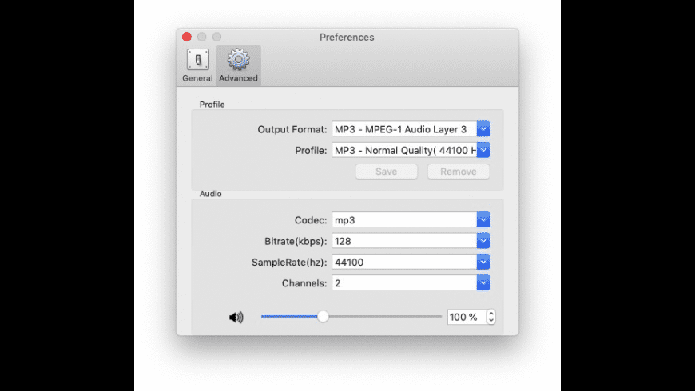The height and width of the screenshot is (391, 695).
Task: Click the volume slider knob
Action: tap(323, 316)
